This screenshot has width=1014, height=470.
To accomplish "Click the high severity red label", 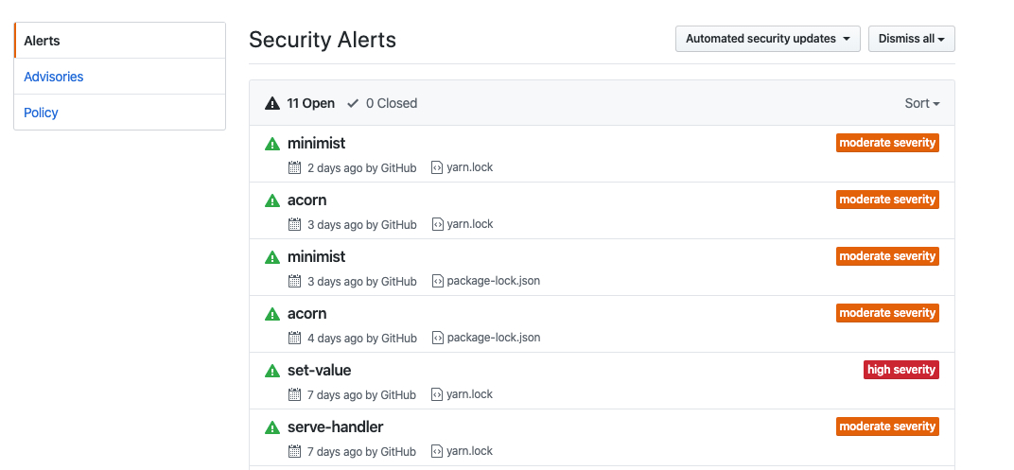I will pos(900,370).
